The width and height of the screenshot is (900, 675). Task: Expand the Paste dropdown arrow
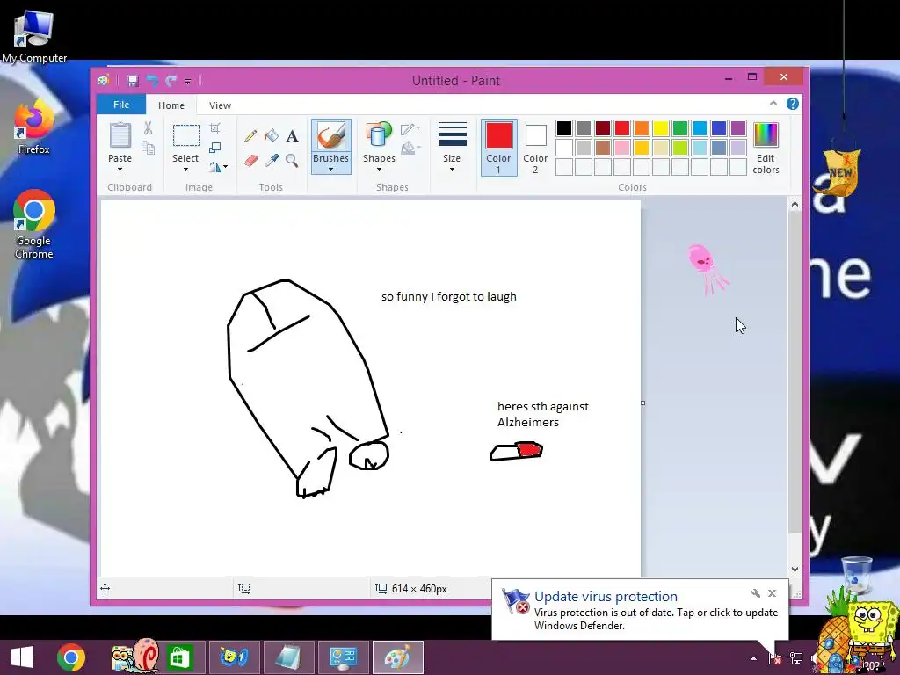(x=120, y=170)
